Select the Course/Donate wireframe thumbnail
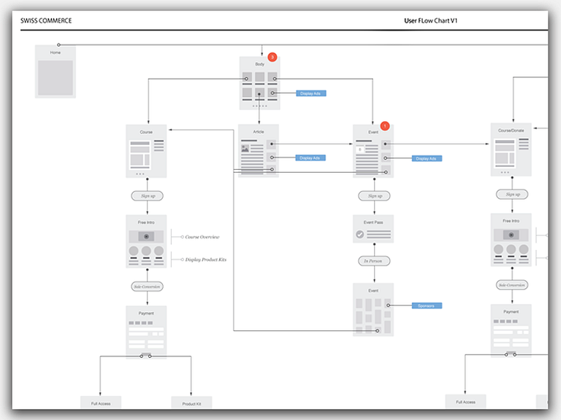 coord(511,149)
